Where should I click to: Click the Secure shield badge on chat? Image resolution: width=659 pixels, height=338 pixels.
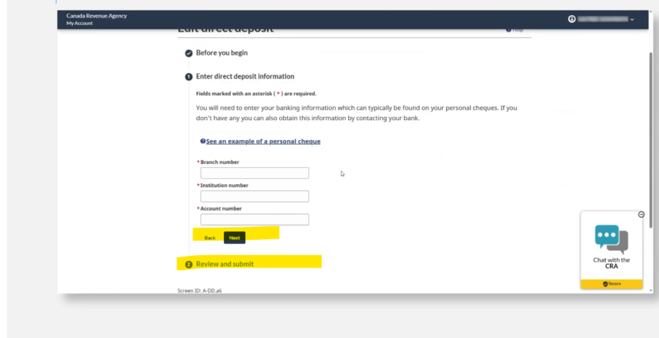[611, 283]
